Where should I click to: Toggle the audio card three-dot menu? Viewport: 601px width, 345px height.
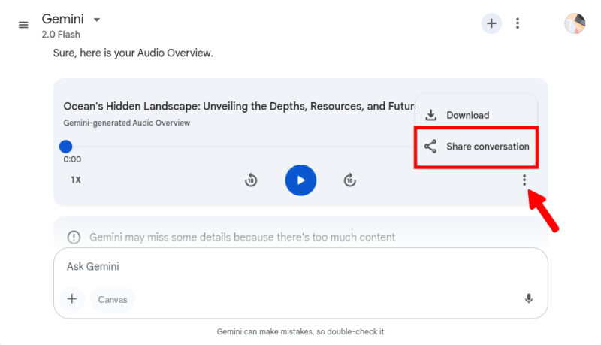[x=524, y=180]
